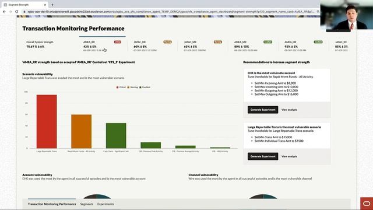Click the orange Rapid Mvmt Funds bar
The width and height of the screenshot is (373, 210).
click(x=82, y=131)
